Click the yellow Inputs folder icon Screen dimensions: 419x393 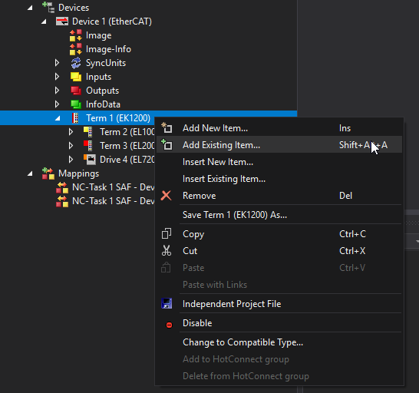pos(76,77)
